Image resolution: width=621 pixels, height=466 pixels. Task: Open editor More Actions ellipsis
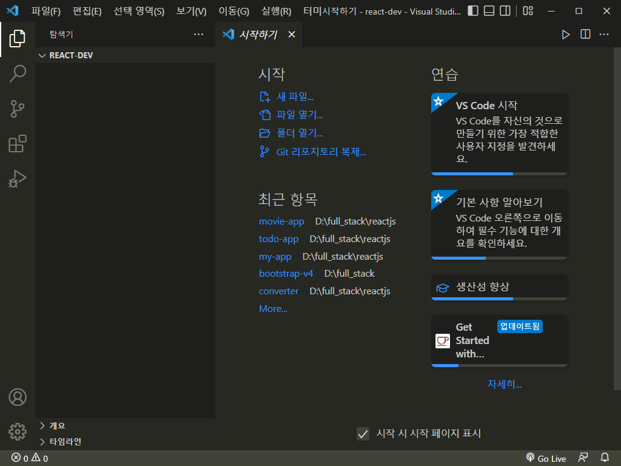pos(604,35)
